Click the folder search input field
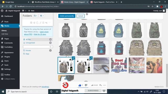 tap(38, 47)
